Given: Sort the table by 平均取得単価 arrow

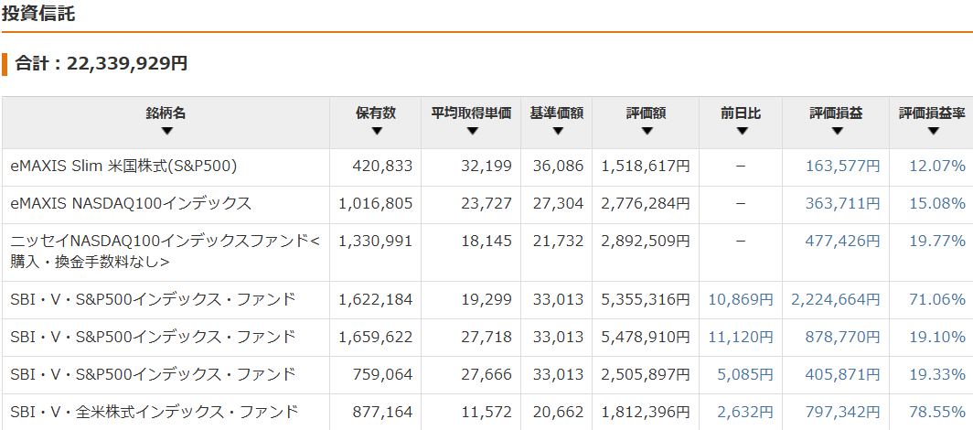Looking at the screenshot, I should pos(471,131).
